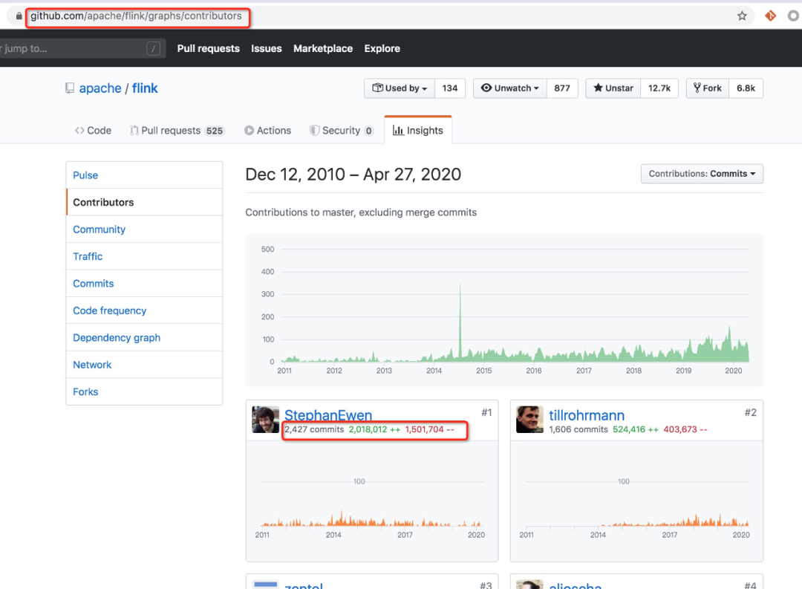This screenshot has width=802, height=589.
Task: Switch to the Actions tab
Action: pos(267,131)
